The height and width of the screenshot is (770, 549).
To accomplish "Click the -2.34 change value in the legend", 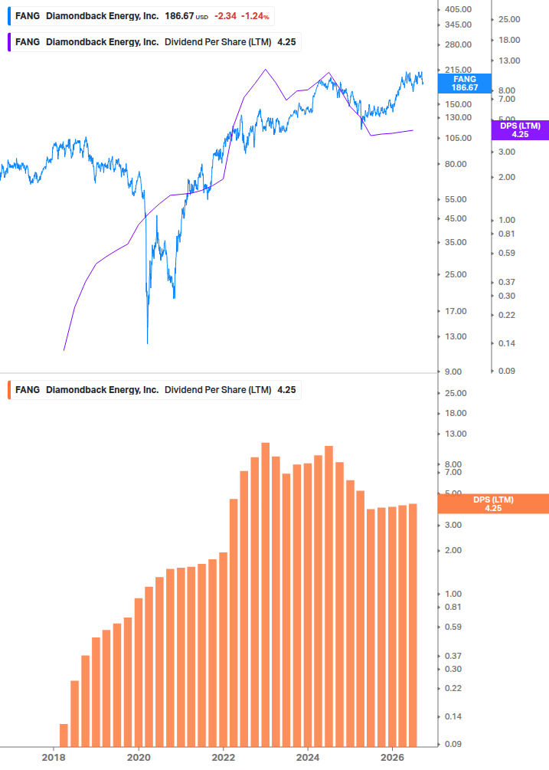I will [x=225, y=16].
